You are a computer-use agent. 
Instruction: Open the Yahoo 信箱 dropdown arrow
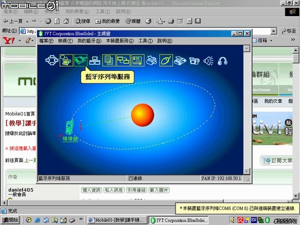tap(271, 40)
